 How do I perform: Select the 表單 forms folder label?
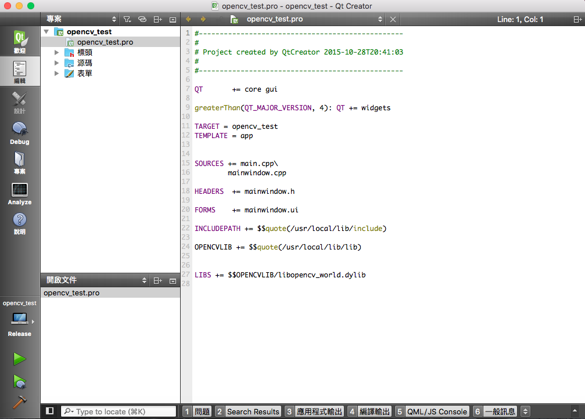click(85, 74)
